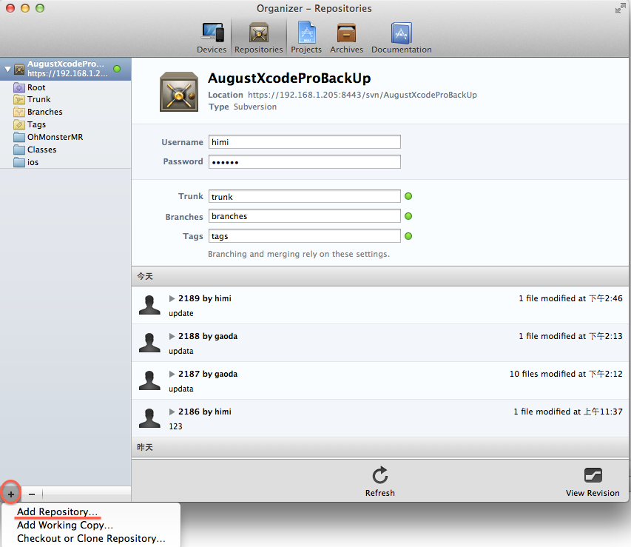Screen dimensions: 631x547
Task: Expand revision 2189 by himi
Action: [x=172, y=298]
